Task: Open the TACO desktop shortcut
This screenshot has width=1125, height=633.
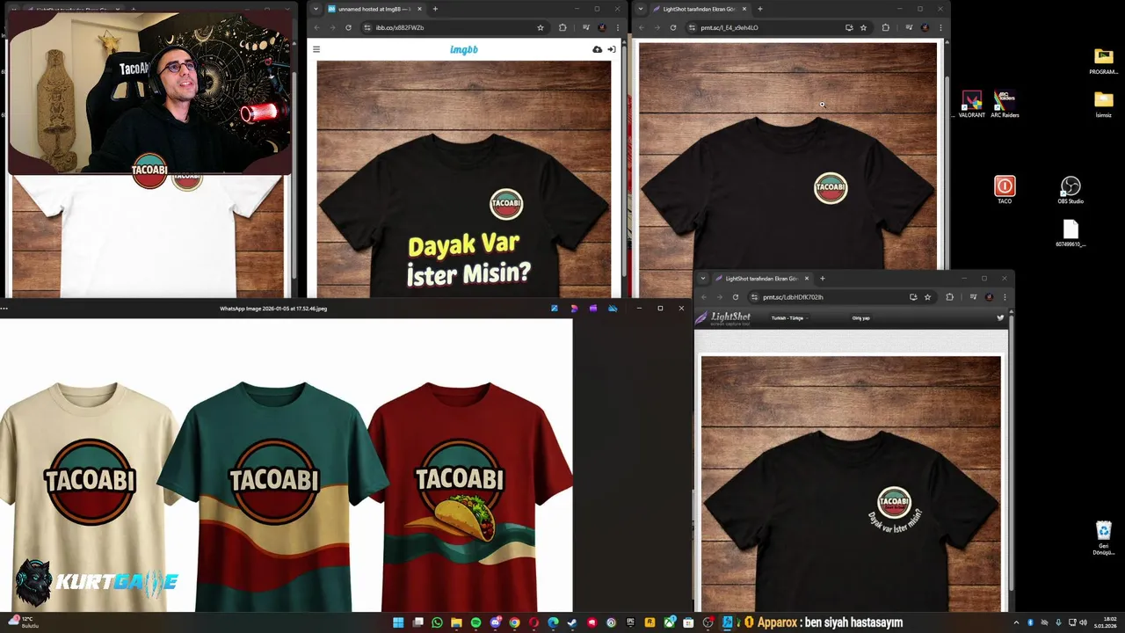Action: [x=1005, y=190]
